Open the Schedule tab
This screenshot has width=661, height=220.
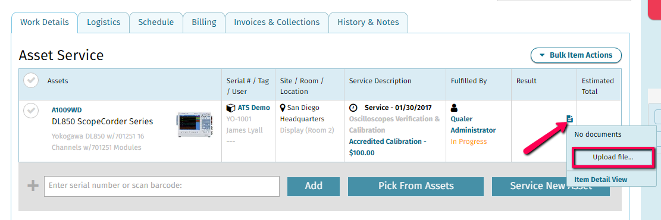pyautogui.click(x=156, y=23)
